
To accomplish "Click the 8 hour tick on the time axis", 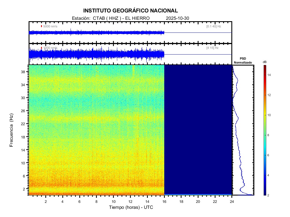I will coord(97,201).
